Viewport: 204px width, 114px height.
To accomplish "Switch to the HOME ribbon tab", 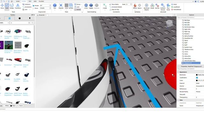I will point(18,1).
